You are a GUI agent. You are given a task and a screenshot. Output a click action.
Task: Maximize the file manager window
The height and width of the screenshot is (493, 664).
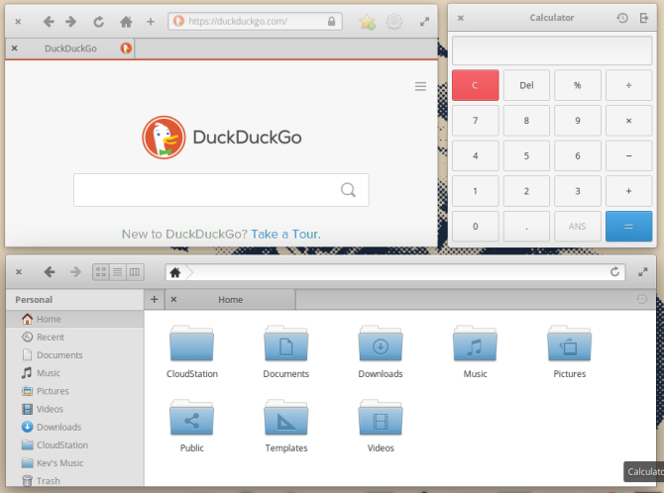[643, 272]
